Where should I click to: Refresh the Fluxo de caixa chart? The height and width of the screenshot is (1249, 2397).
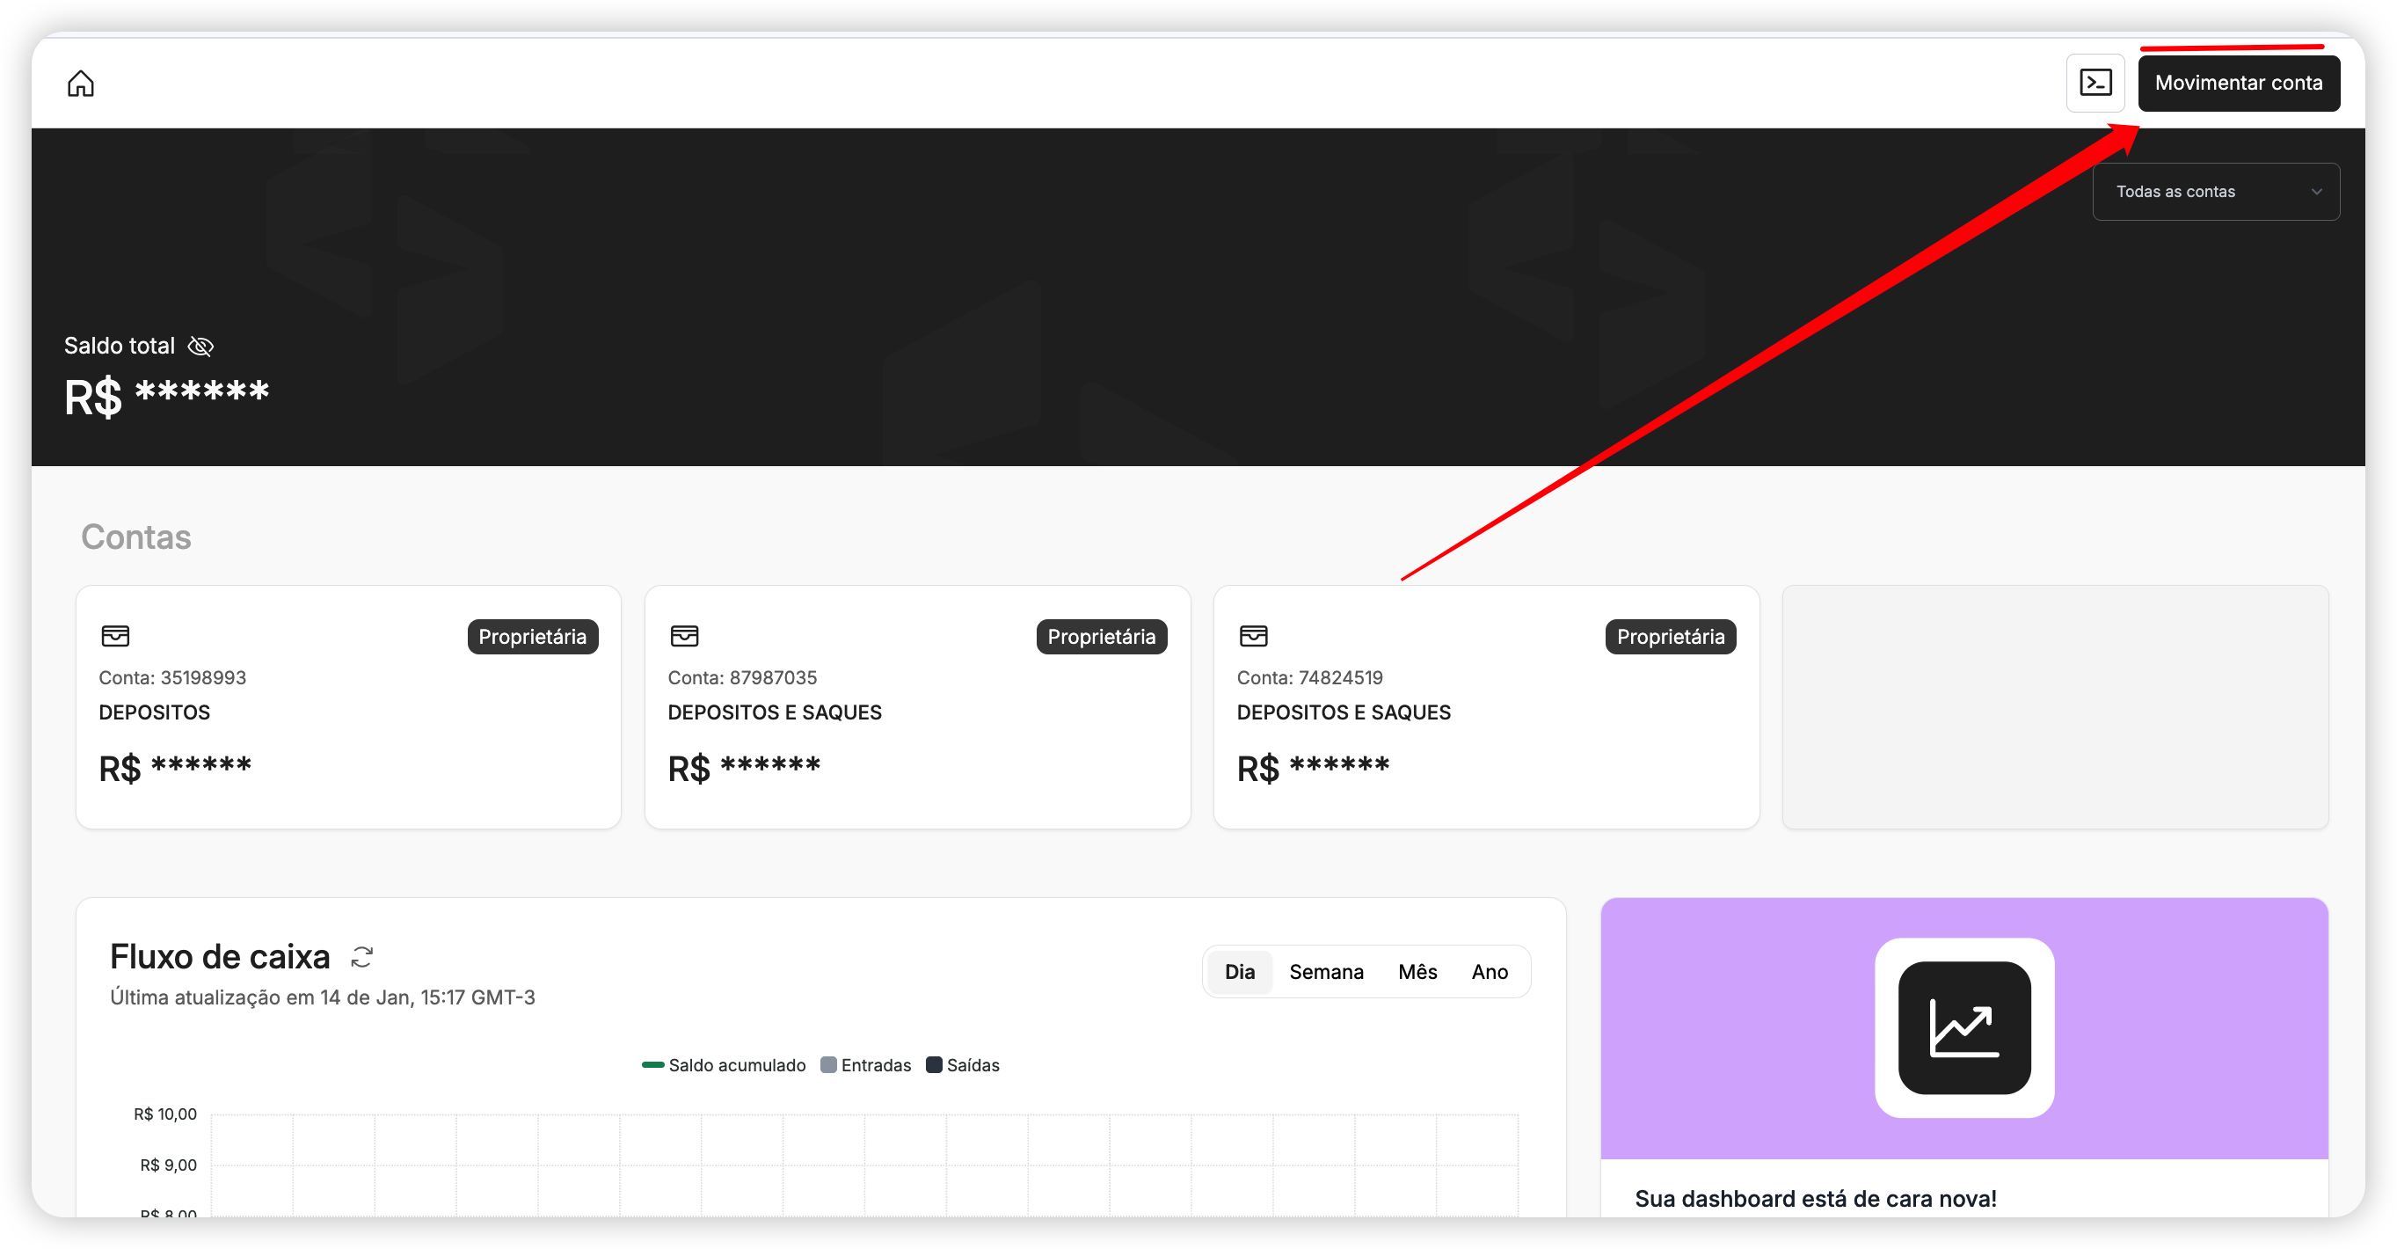362,957
